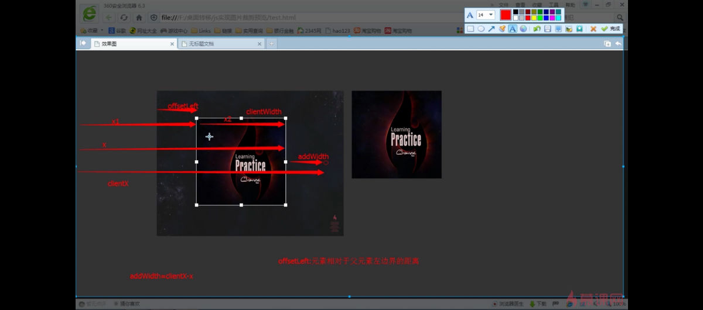
Task: Open the font size 14 dropdown
Action: coord(486,15)
